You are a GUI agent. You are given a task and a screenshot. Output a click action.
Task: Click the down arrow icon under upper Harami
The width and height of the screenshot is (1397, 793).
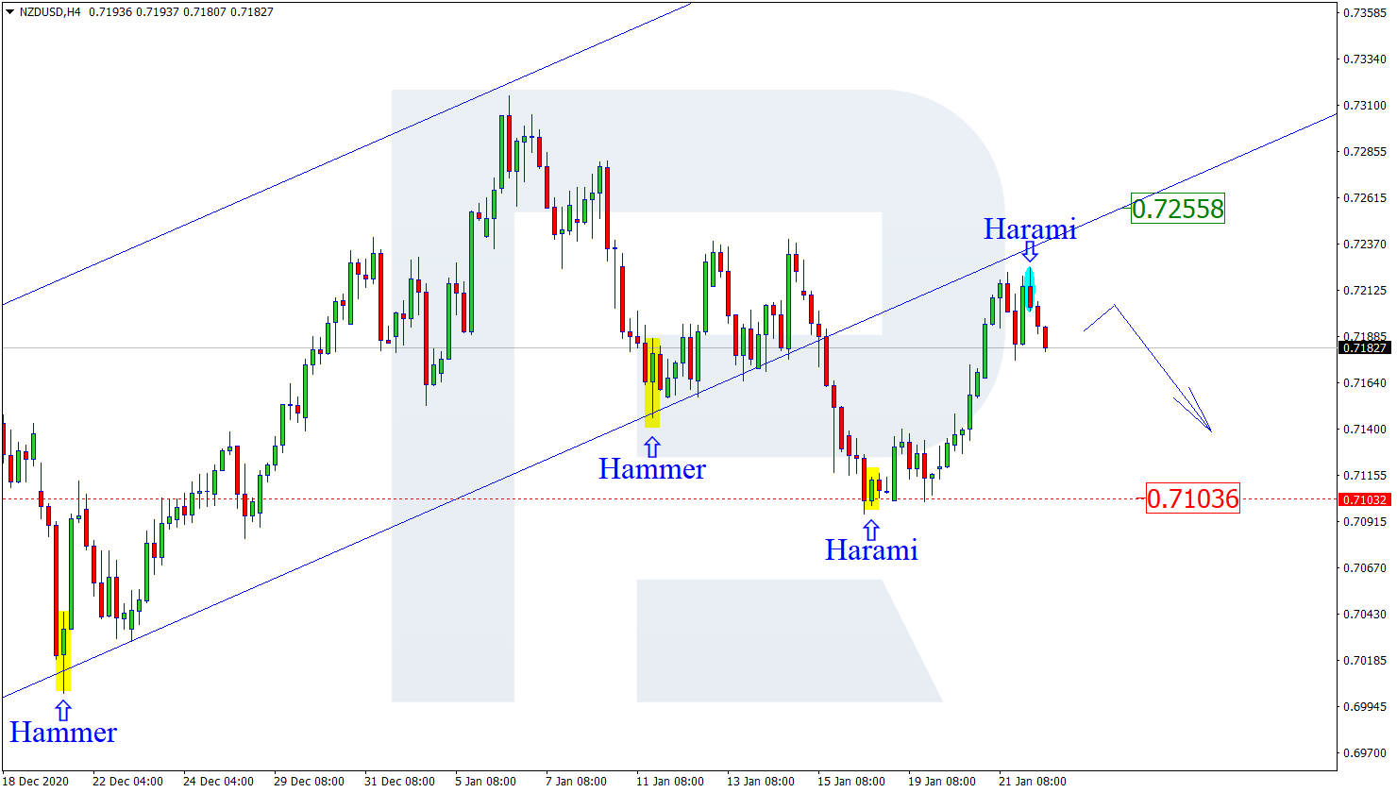pyautogui.click(x=1030, y=251)
